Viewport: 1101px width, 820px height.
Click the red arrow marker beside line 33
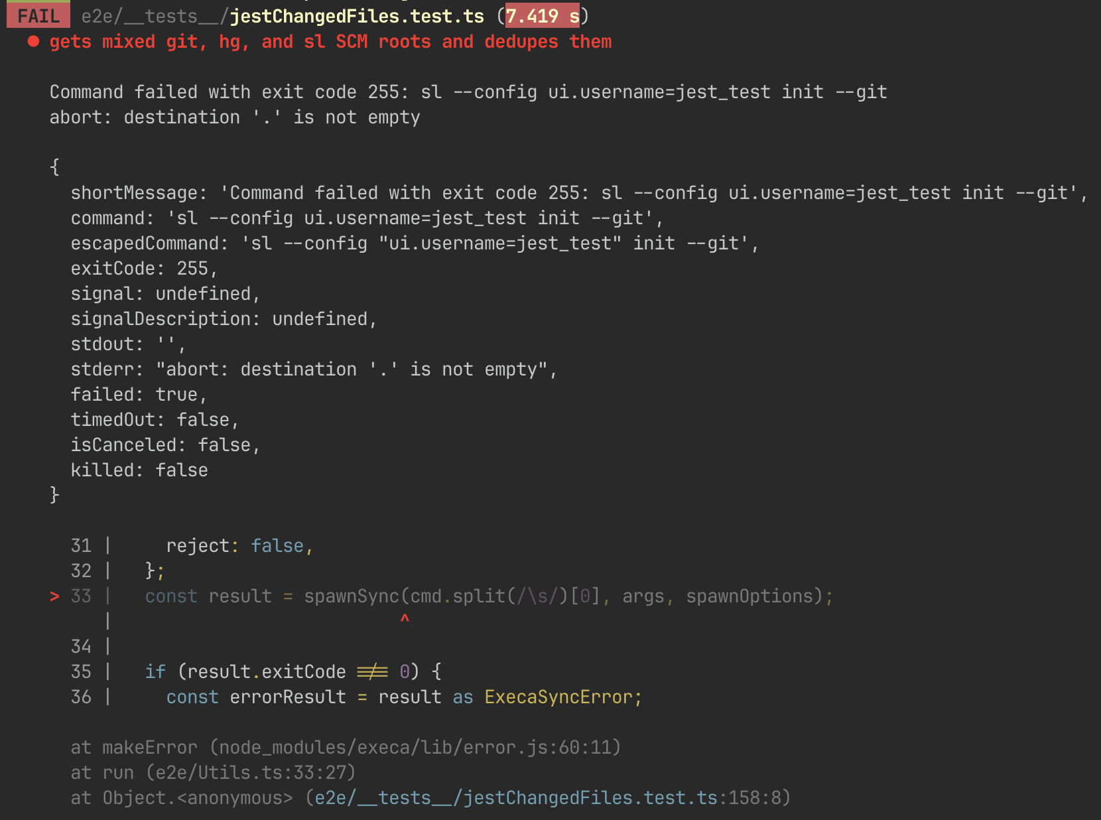click(x=54, y=596)
